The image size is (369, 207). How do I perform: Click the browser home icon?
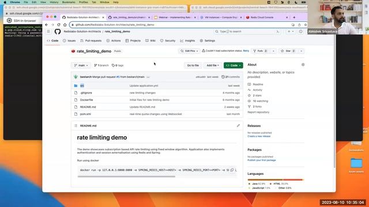click(x=65, y=25)
